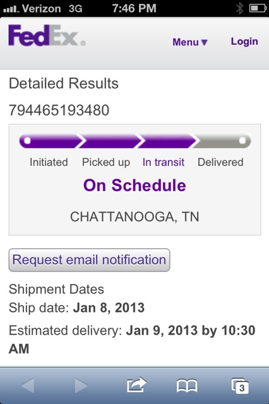The height and width of the screenshot is (404, 269).
Task: Tap the On Schedule status text
Action: (x=134, y=185)
